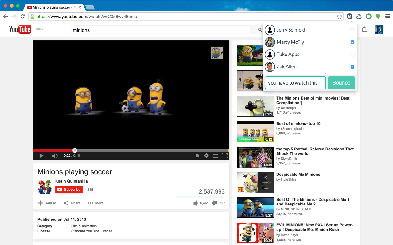This screenshot has height=245, width=393.
Task: Click the YouTube search magnifier button
Action: coord(260,30)
